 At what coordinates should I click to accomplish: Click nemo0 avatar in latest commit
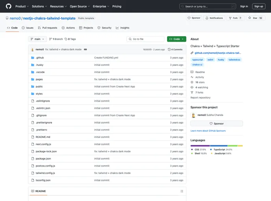[x=32, y=49]
